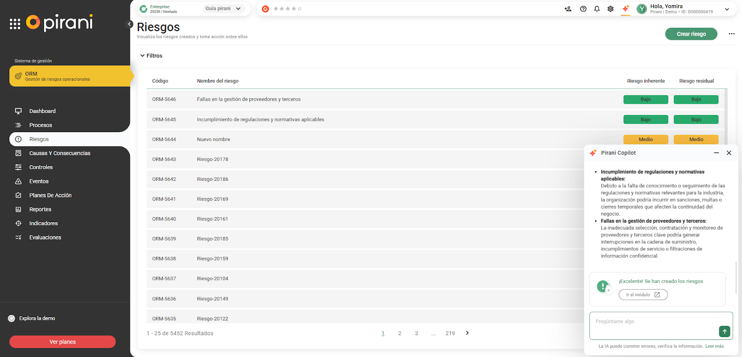This screenshot has height=357, width=742.
Task: Expand the Filtros section
Action: click(x=151, y=56)
